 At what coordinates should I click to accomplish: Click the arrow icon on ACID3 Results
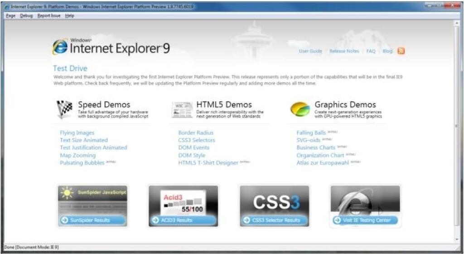(x=156, y=220)
